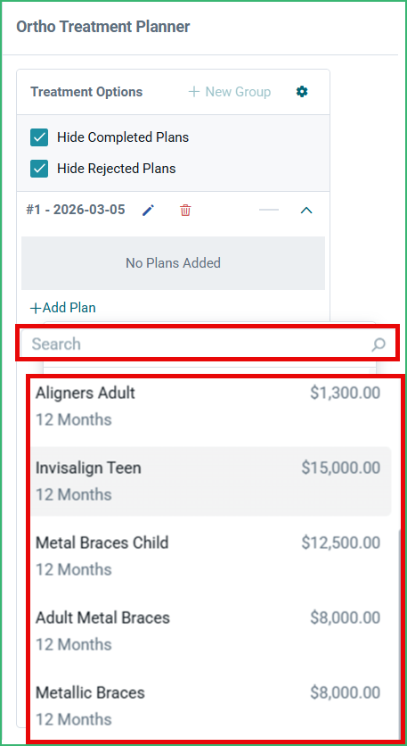Click the plus icon beside Add Plan
Viewport: 407px width, 746px height.
click(x=36, y=308)
